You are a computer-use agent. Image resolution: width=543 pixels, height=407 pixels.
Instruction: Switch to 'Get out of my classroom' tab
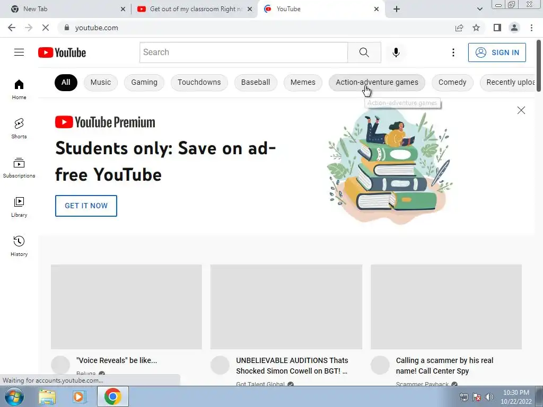tap(194, 9)
